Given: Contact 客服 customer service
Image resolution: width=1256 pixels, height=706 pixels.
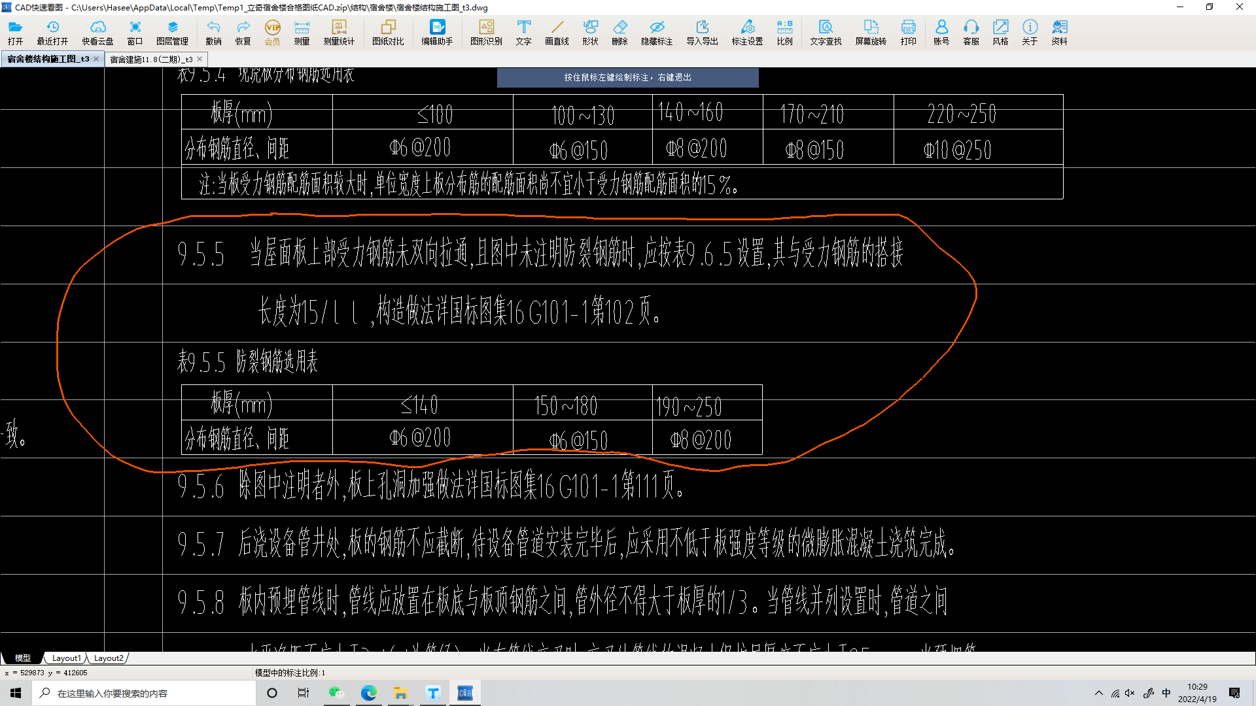Looking at the screenshot, I should coord(971,32).
